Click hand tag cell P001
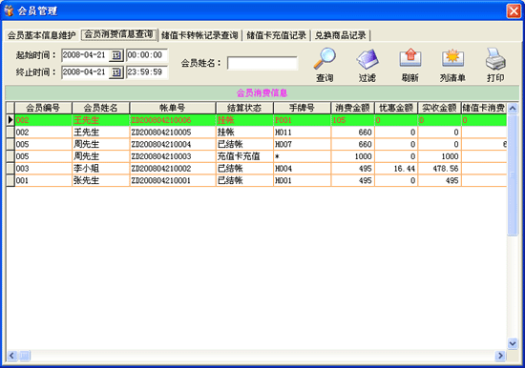The width and height of the screenshot is (525, 368). pyautogui.click(x=302, y=120)
